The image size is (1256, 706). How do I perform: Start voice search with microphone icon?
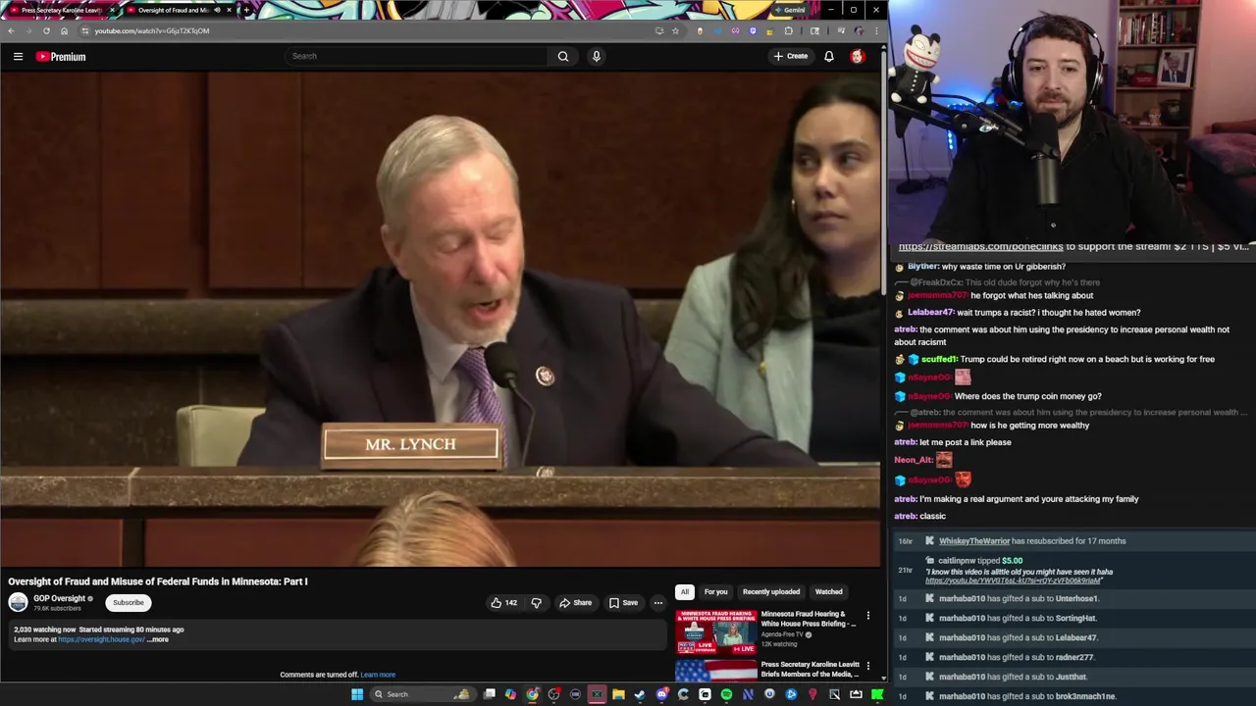coord(596,56)
